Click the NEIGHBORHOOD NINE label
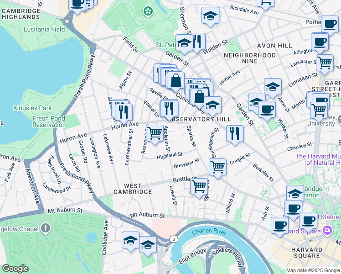Screen dimensions: 341x274 pos(250,58)
